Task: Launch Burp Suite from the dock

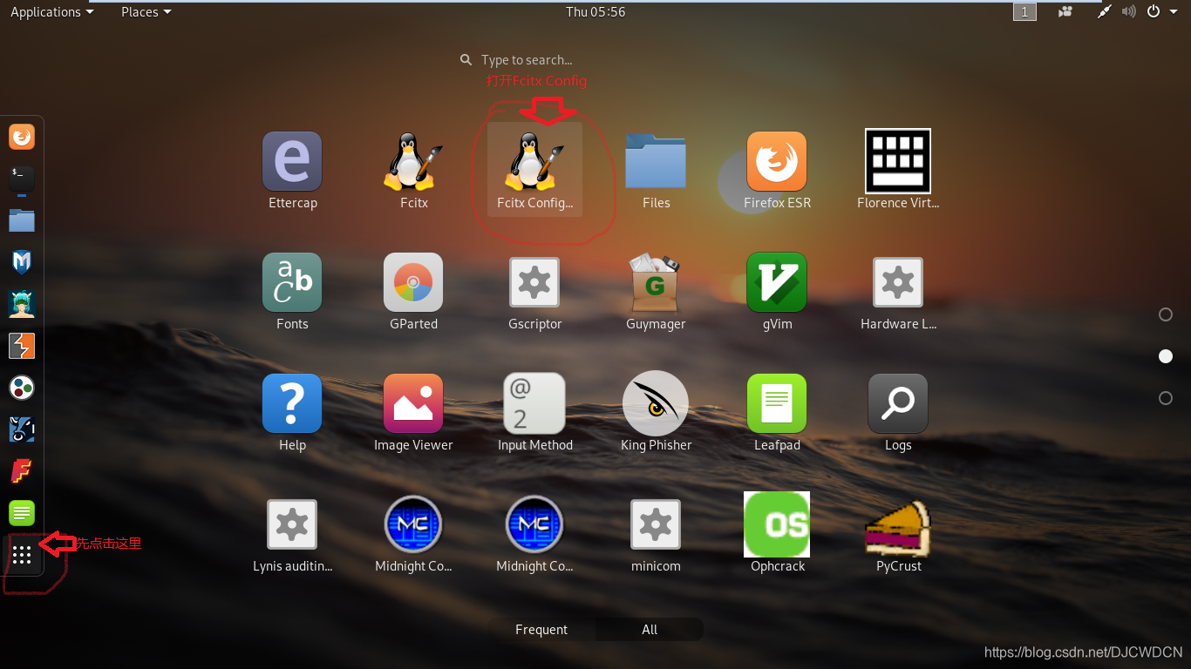Action: click(22, 346)
